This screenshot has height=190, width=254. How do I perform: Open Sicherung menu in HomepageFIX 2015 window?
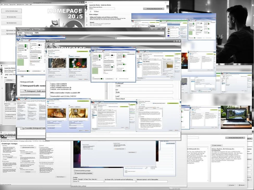pos(6,4)
